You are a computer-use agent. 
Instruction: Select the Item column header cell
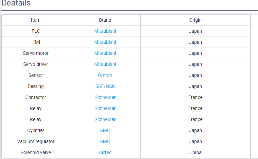point(36,20)
